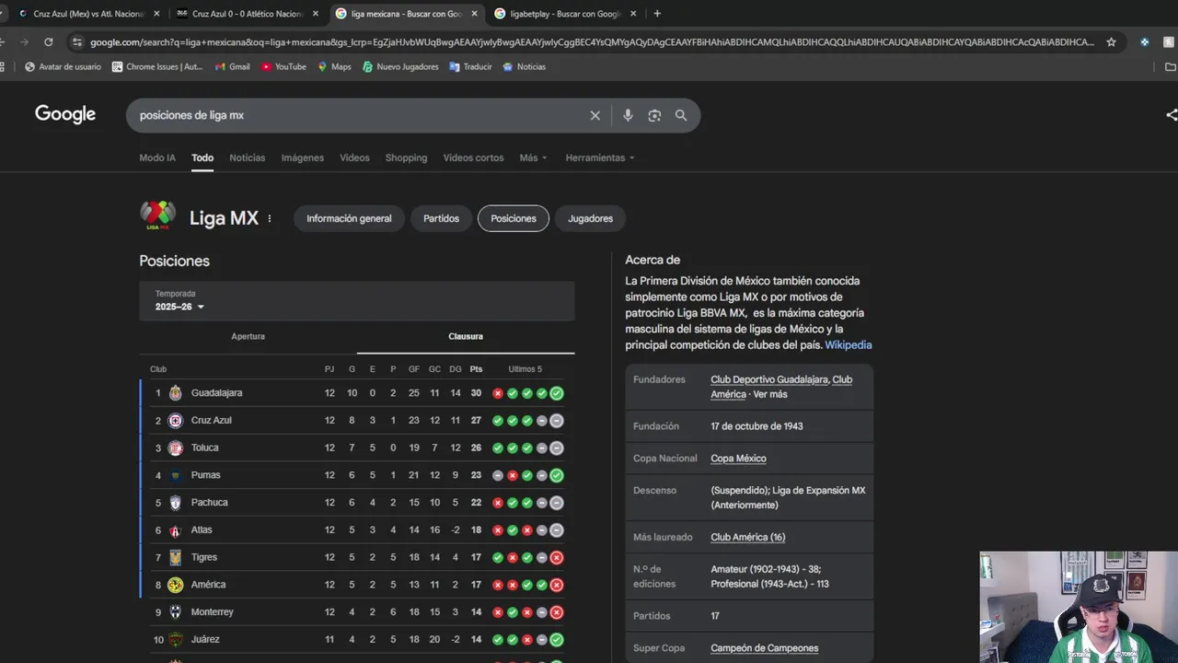
Task: Open the Traducir bookmark
Action: point(470,66)
